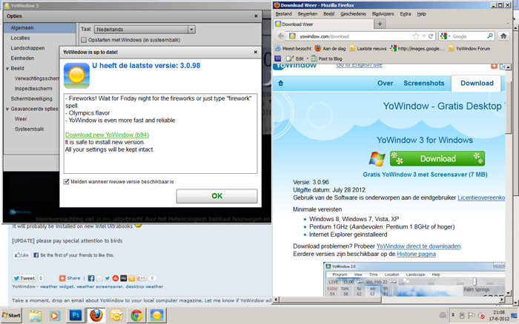The image size is (519, 324).
Task: Open Windows Explorer folder icon in taskbar
Action: [35, 316]
